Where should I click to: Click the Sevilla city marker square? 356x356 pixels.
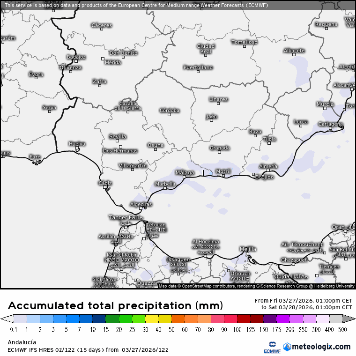118,141
